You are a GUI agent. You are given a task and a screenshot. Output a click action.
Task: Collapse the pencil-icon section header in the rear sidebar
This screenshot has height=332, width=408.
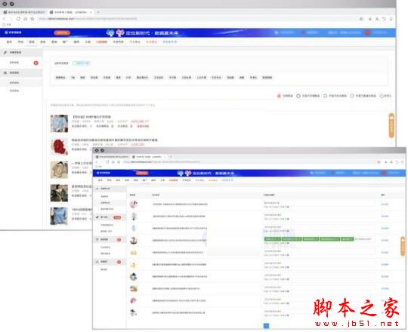(21, 53)
